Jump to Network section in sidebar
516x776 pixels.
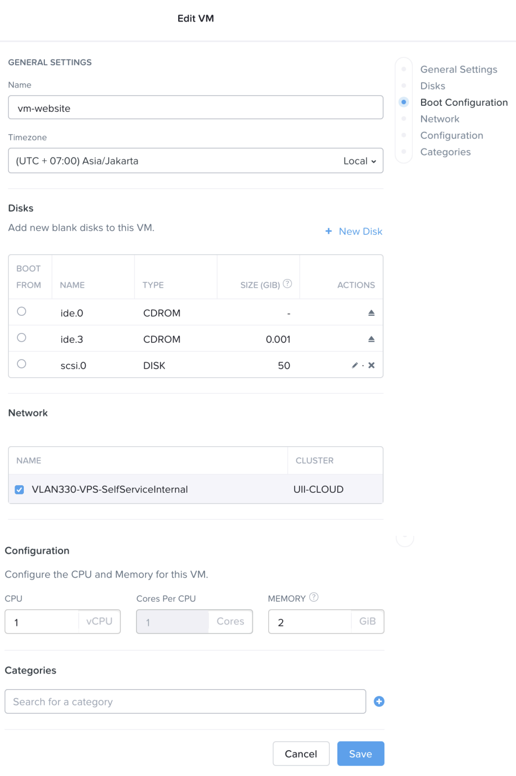point(439,119)
